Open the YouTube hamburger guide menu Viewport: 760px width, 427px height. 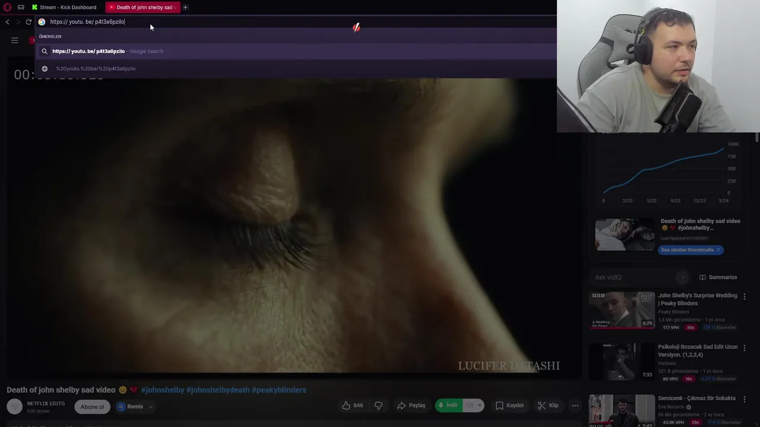pyautogui.click(x=15, y=40)
